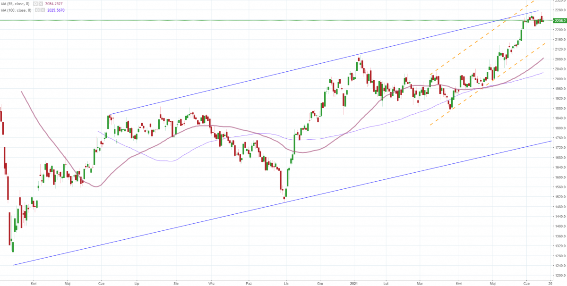Image resolution: width=567 pixels, height=286 pixels.
Task: Click the Lis month label on time axis
Action: [285, 284]
